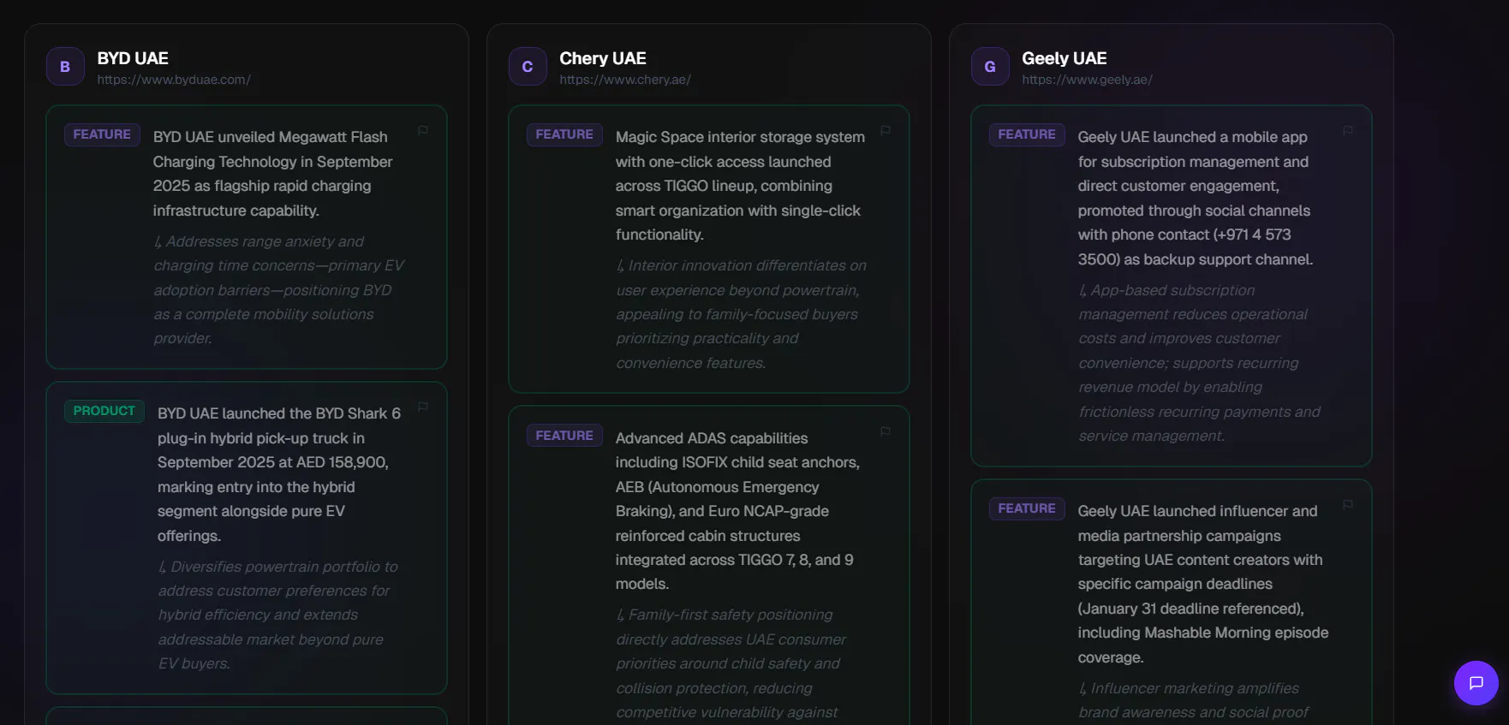
Task: Flag the Geely influencer campaigns card
Action: [x=1348, y=505]
